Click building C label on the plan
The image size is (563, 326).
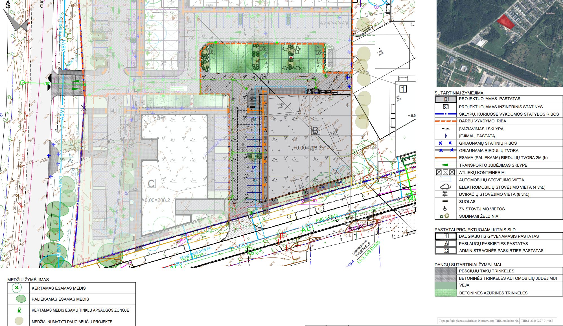(151, 184)
